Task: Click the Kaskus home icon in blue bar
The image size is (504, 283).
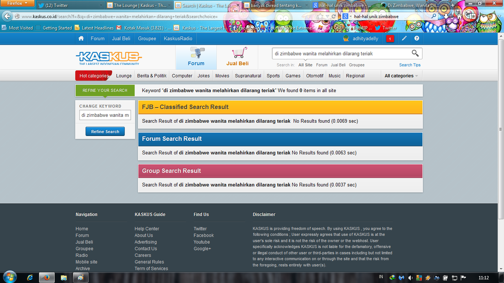Action: 81,39
